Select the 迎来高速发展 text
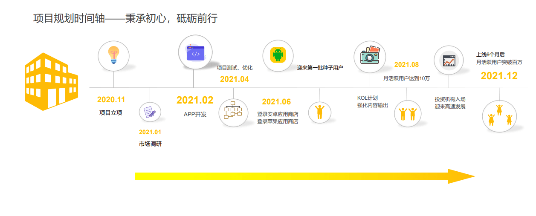The image size is (536, 216). (450, 107)
